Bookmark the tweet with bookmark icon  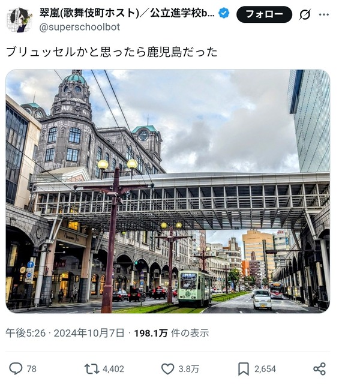[244, 369]
